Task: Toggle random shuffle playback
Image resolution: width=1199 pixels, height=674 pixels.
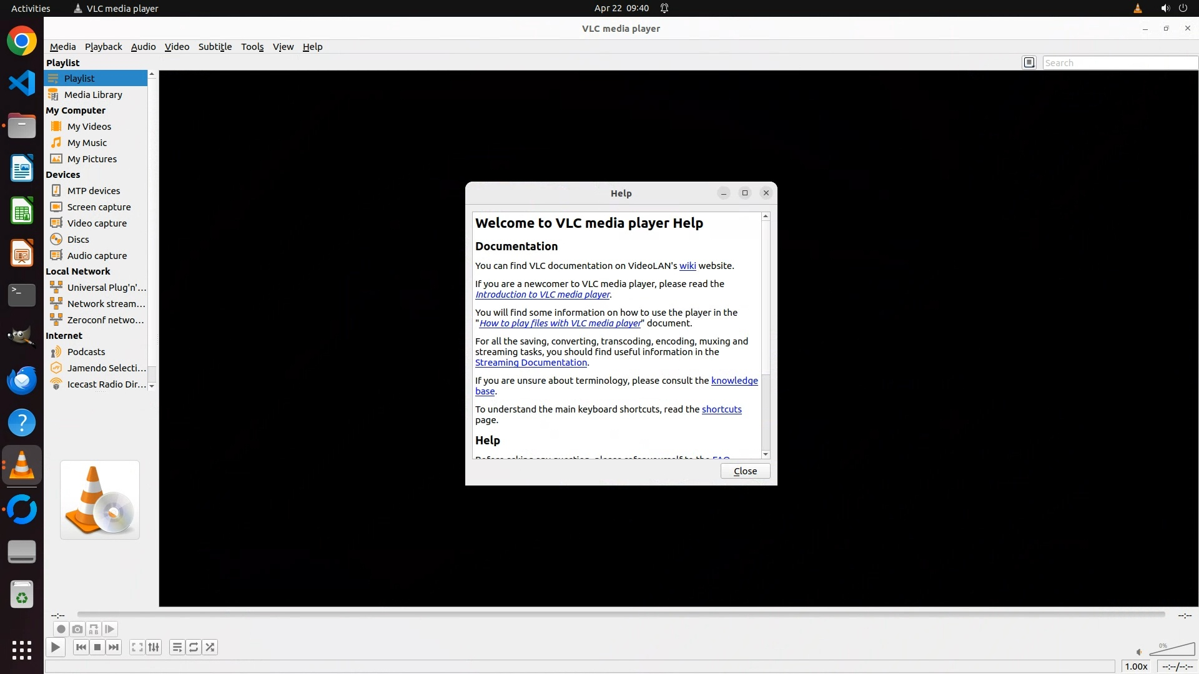Action: click(210, 647)
